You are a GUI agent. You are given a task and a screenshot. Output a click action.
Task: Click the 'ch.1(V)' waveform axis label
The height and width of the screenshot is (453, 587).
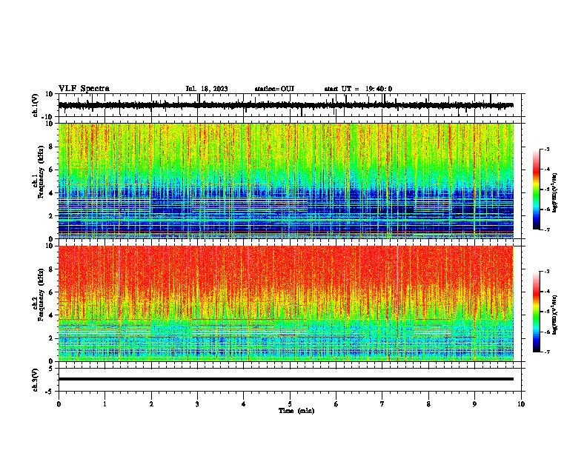click(x=36, y=105)
